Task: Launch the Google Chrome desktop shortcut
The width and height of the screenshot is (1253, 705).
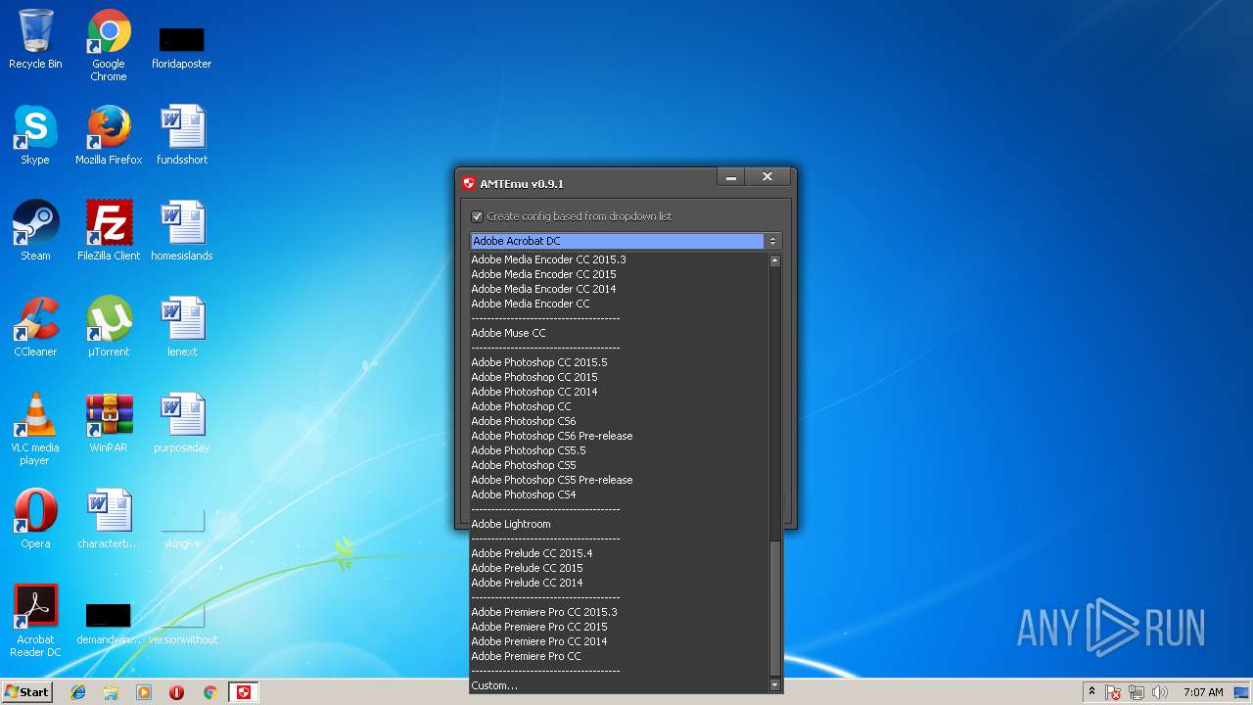Action: tap(109, 45)
